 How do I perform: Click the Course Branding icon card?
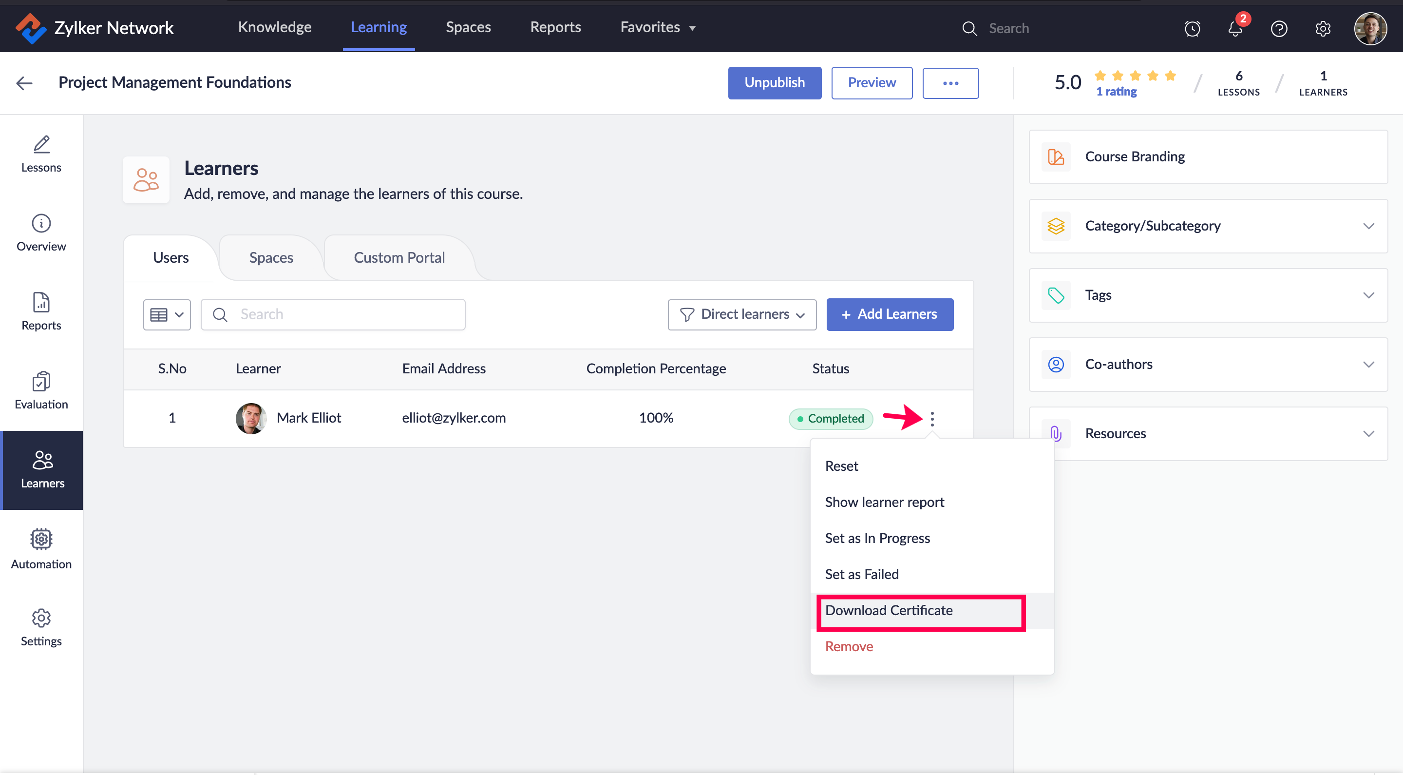tap(1208, 157)
